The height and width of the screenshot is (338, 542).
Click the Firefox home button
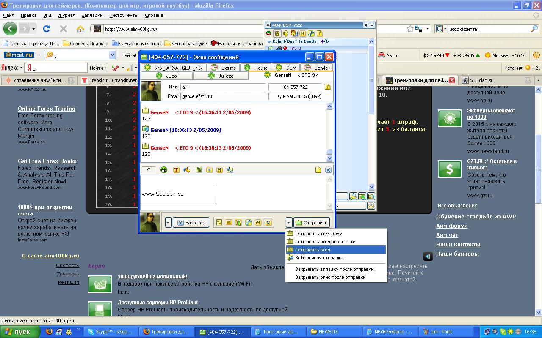[x=80, y=29]
